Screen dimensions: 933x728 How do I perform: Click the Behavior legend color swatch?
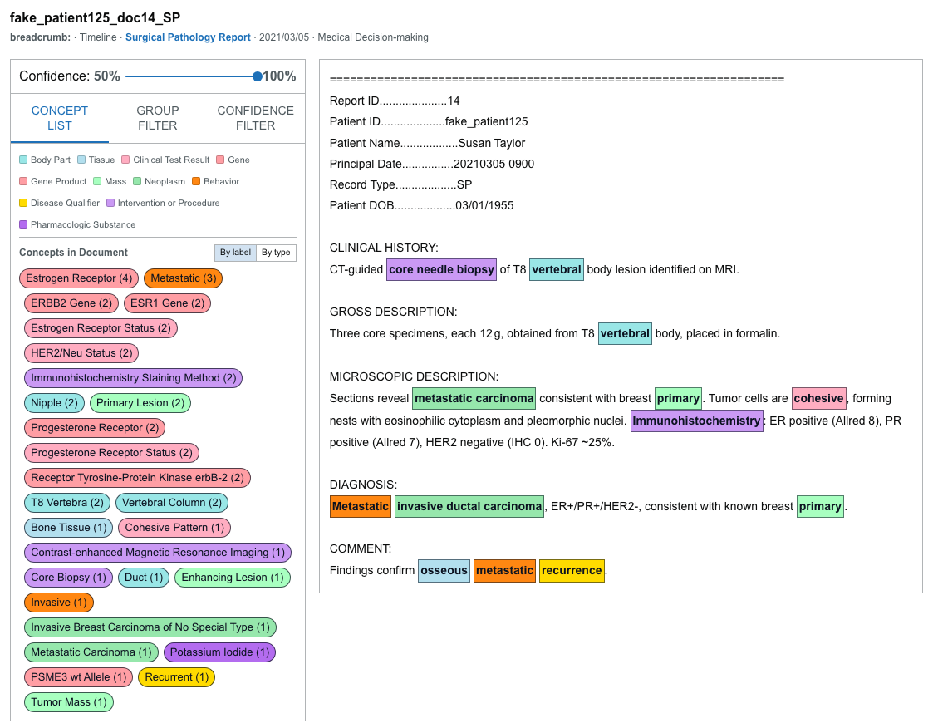click(196, 181)
